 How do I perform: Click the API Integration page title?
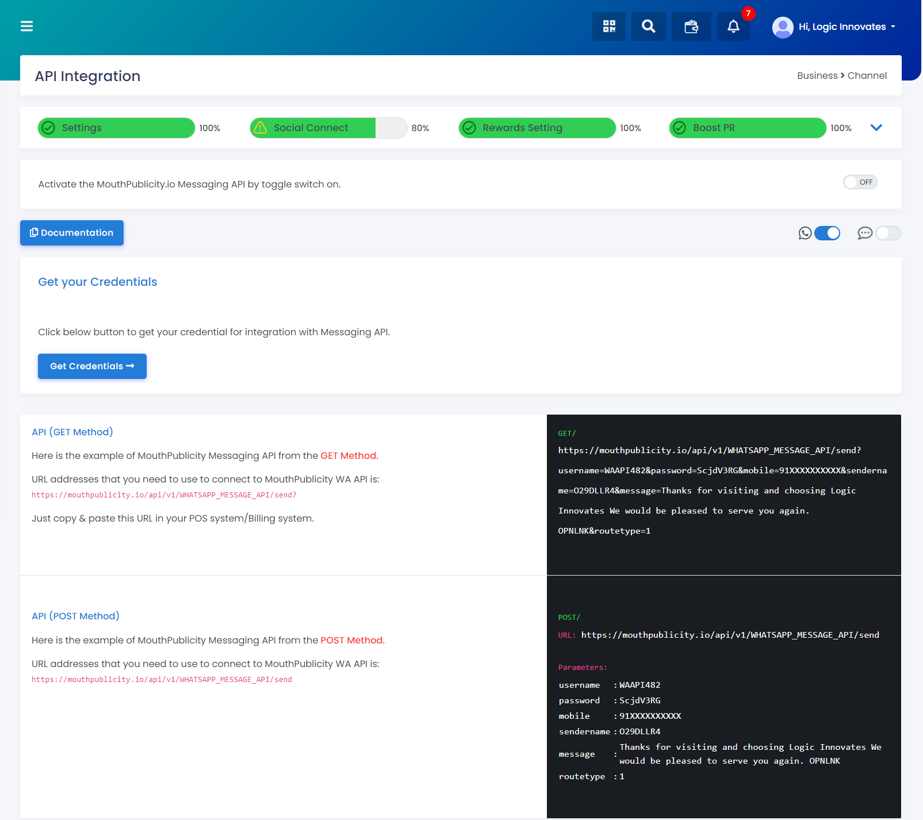coord(87,76)
